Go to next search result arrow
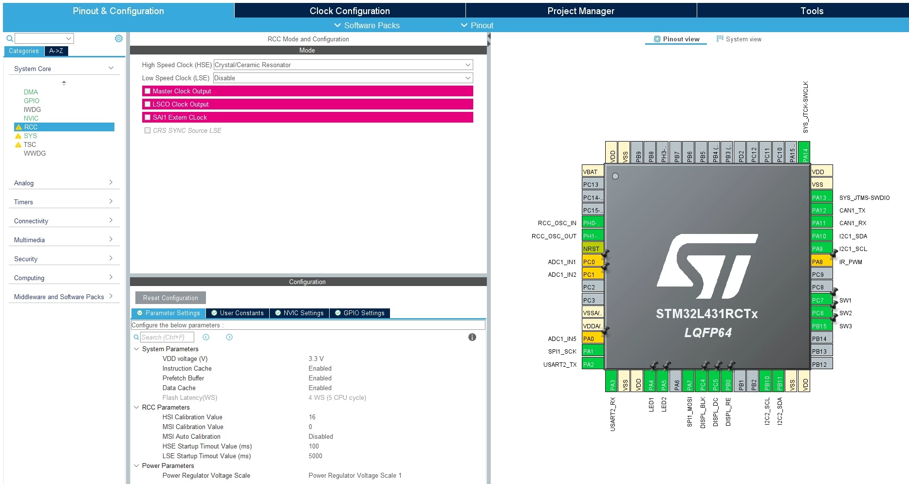 point(229,337)
